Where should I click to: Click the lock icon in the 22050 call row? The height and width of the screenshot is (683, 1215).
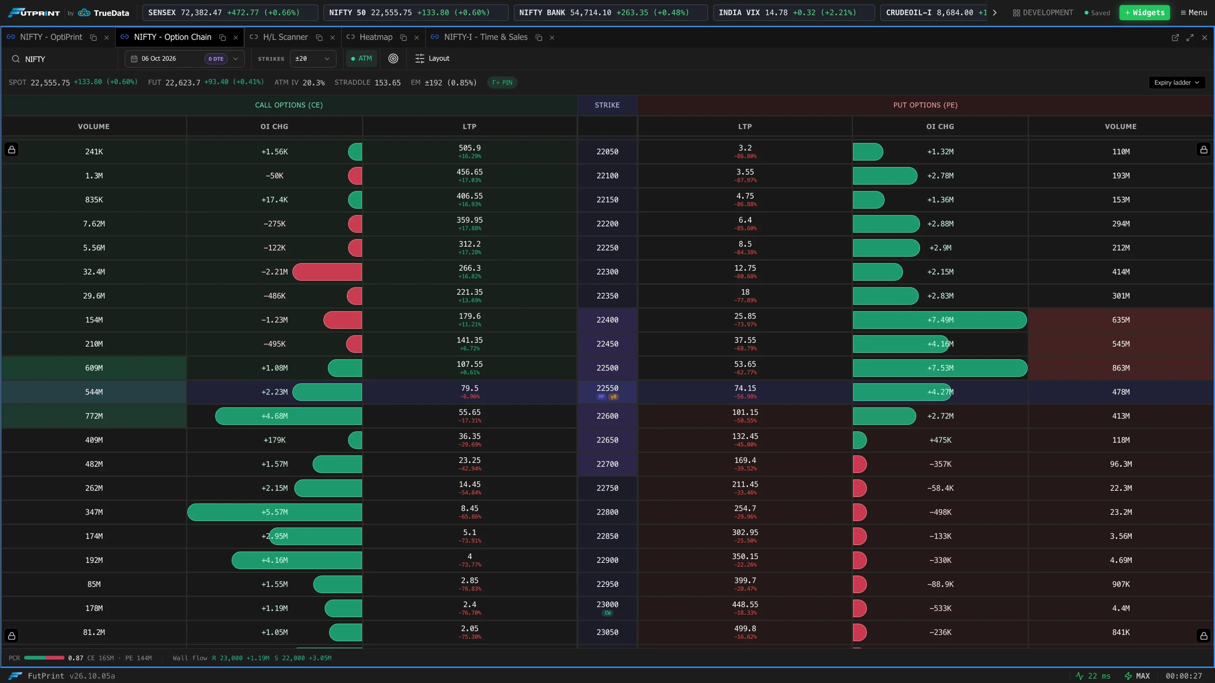(12, 150)
